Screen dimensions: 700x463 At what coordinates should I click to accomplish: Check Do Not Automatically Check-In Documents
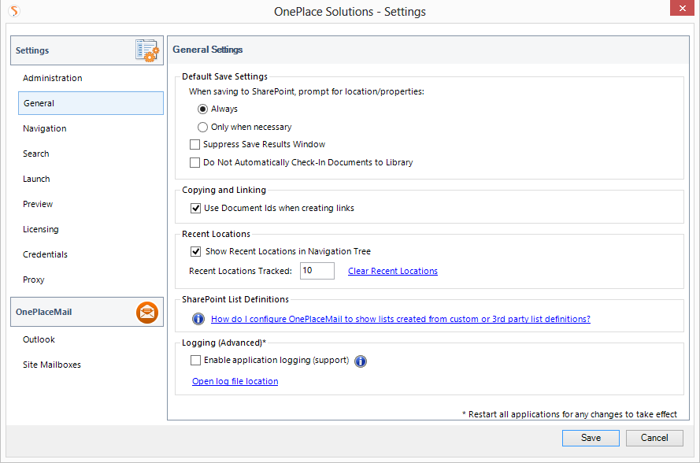pyautogui.click(x=195, y=163)
